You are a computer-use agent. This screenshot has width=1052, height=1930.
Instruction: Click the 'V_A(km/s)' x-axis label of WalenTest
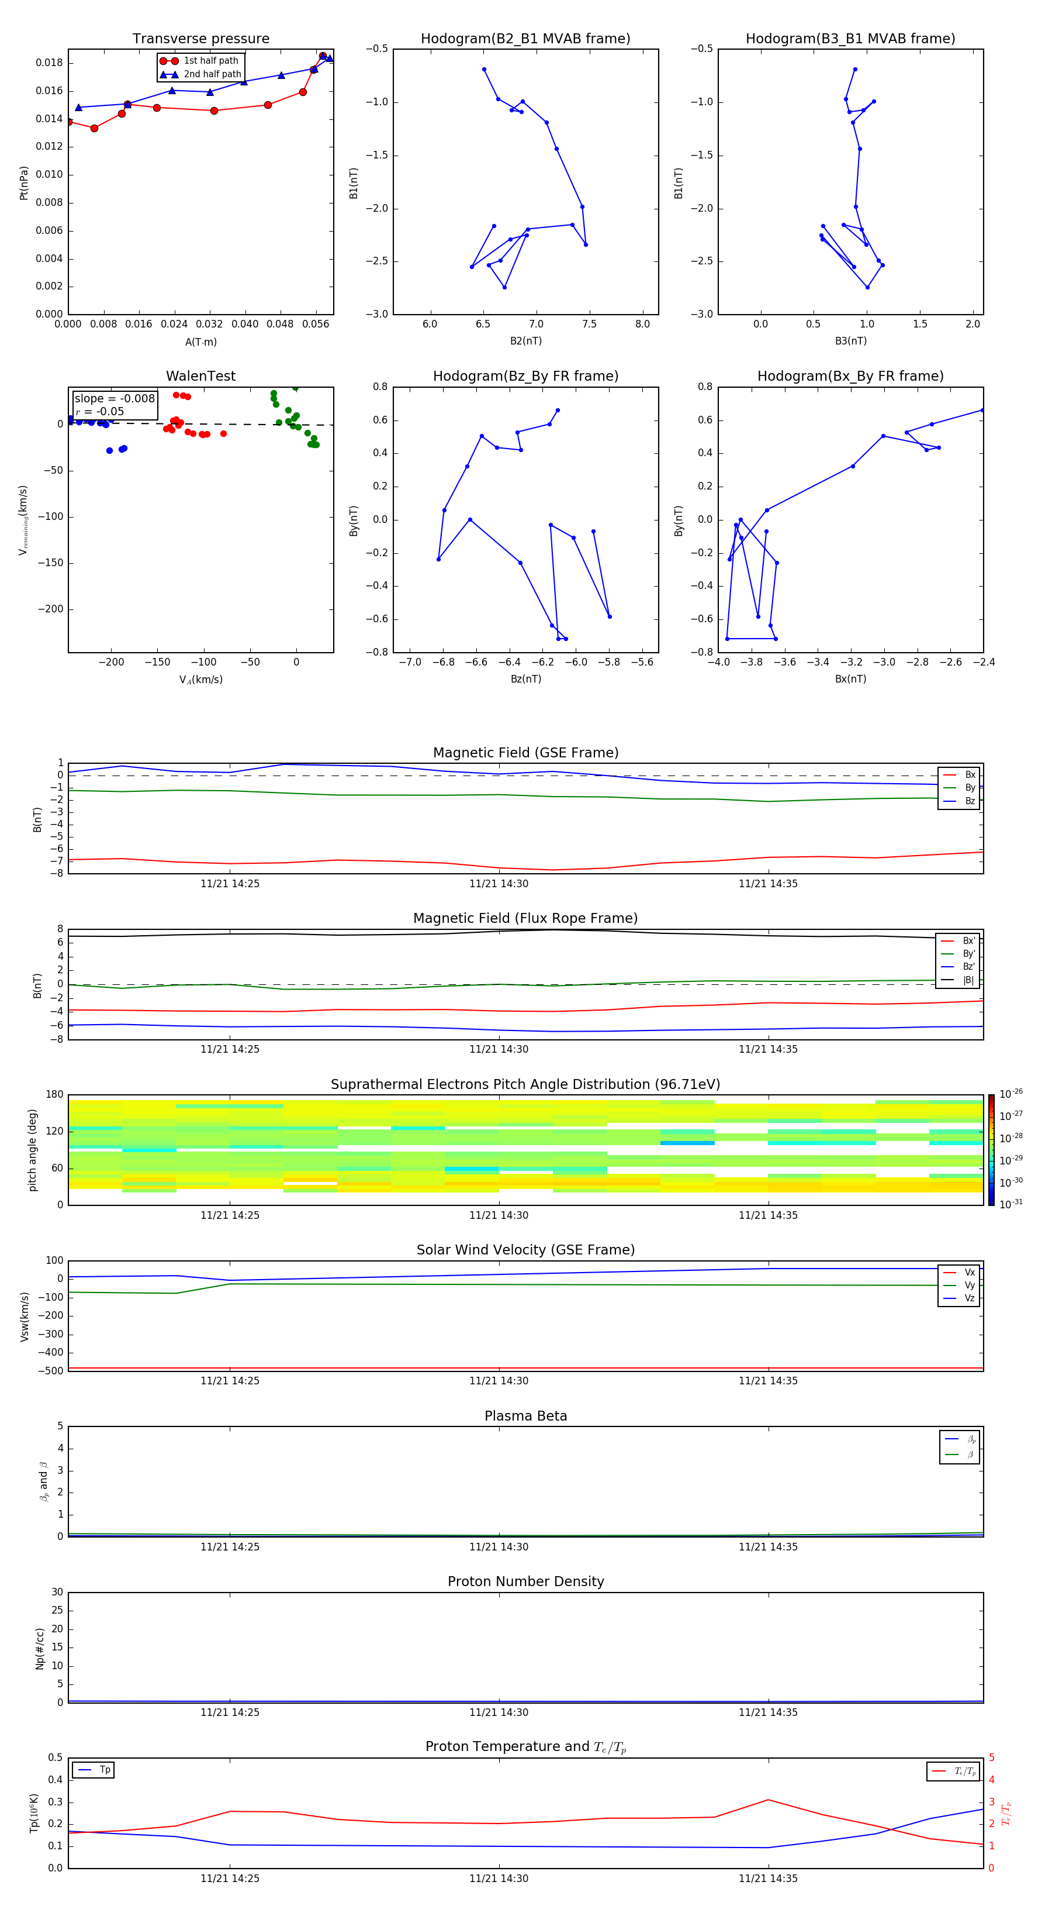(200, 680)
